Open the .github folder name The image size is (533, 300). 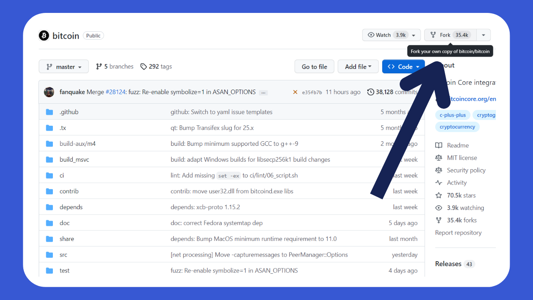pyautogui.click(x=69, y=112)
